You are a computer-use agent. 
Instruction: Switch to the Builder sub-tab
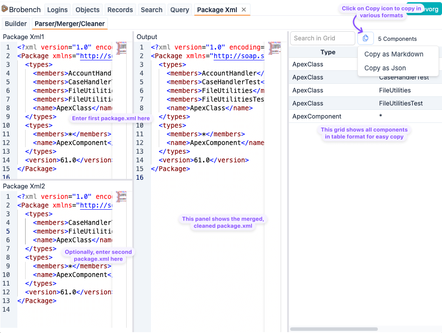(x=16, y=24)
